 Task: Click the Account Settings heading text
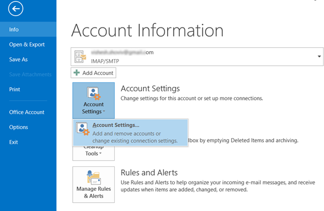pos(150,89)
